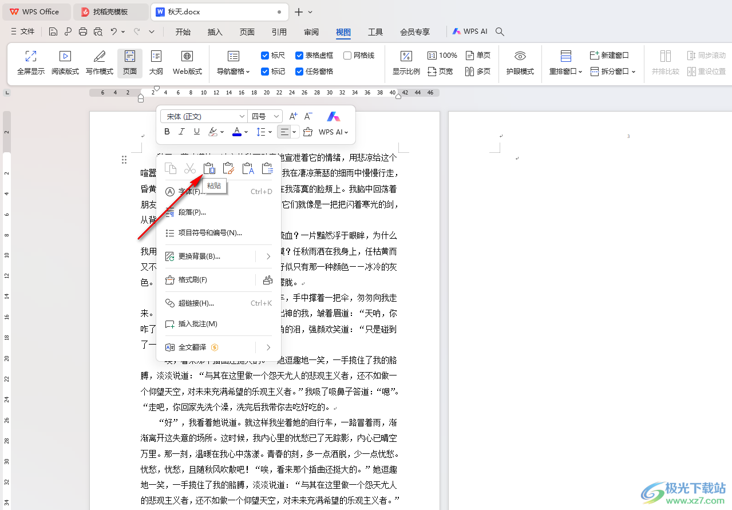Open the font name dropdown 宋体 (正文)
Image resolution: width=732 pixels, height=510 pixels.
click(x=203, y=116)
